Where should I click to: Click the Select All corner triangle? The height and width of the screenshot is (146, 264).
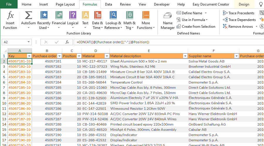[x=5, y=51]
